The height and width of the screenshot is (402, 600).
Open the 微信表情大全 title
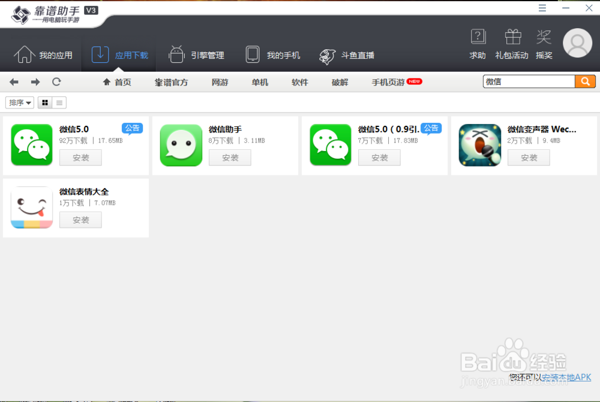[x=84, y=192]
